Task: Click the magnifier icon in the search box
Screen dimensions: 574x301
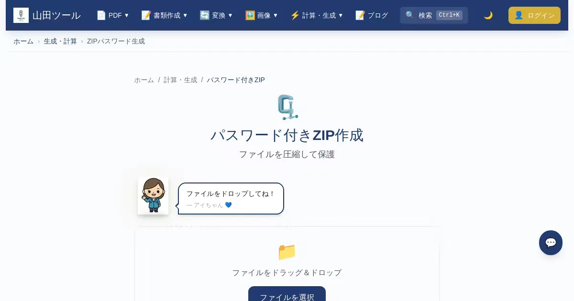Action: 410,15
